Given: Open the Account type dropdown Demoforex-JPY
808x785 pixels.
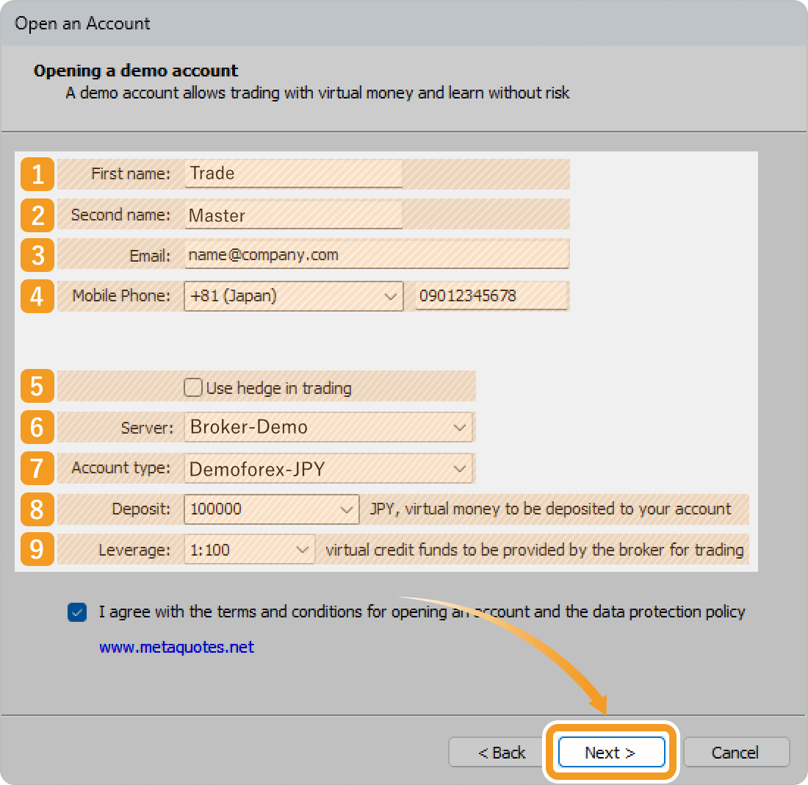Looking at the screenshot, I should pyautogui.click(x=328, y=468).
